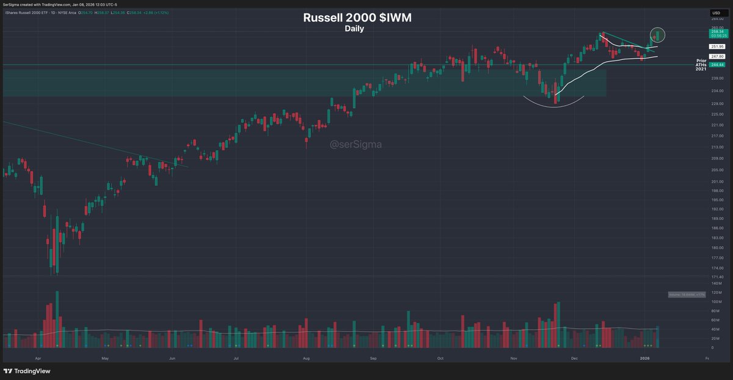The image size is (733, 380).
Task: Click the tallest April volume bar
Action: (x=57, y=320)
